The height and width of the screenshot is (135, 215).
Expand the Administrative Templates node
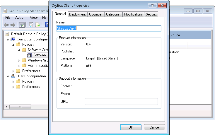(19, 66)
